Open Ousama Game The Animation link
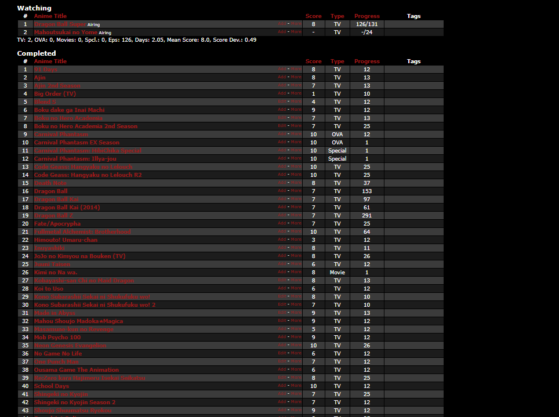Screen dimensions: 559x417 (77, 370)
